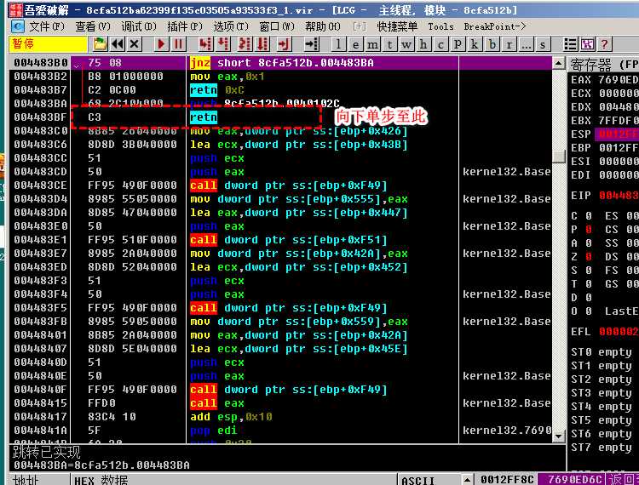This screenshot has width=639, height=485.
Task: Click the Z flag value
Action: [x=589, y=257]
